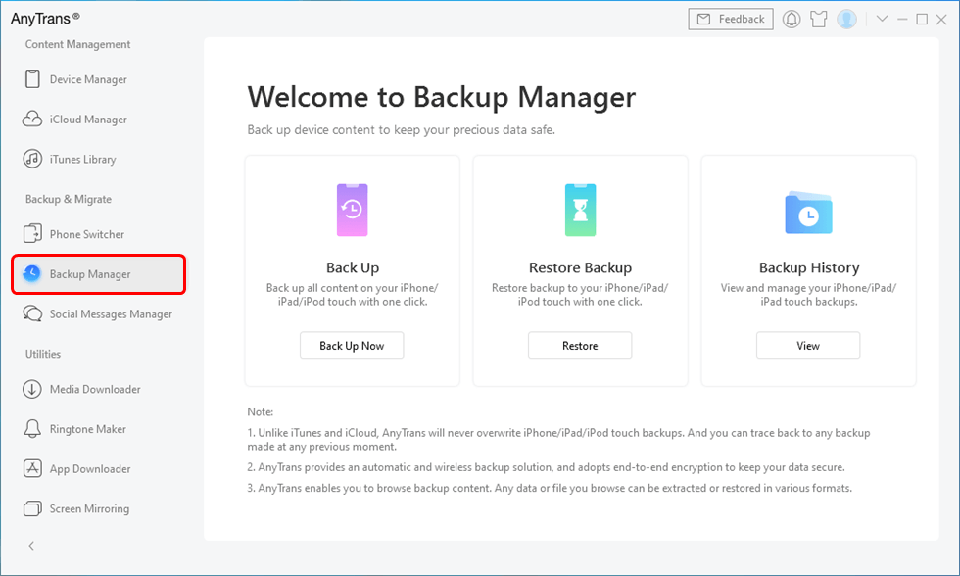960x576 pixels.
Task: Open the user account avatar
Action: point(846,19)
